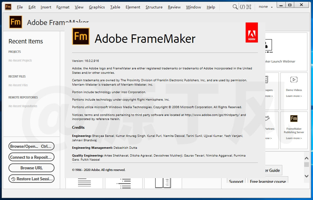Open the workspace dropdown showing none
The width and height of the screenshot is (313, 200).
click(265, 7)
